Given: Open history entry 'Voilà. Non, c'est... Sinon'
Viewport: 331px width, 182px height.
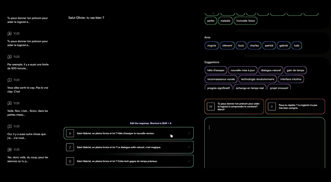Looking at the screenshot, I should coord(28,113).
